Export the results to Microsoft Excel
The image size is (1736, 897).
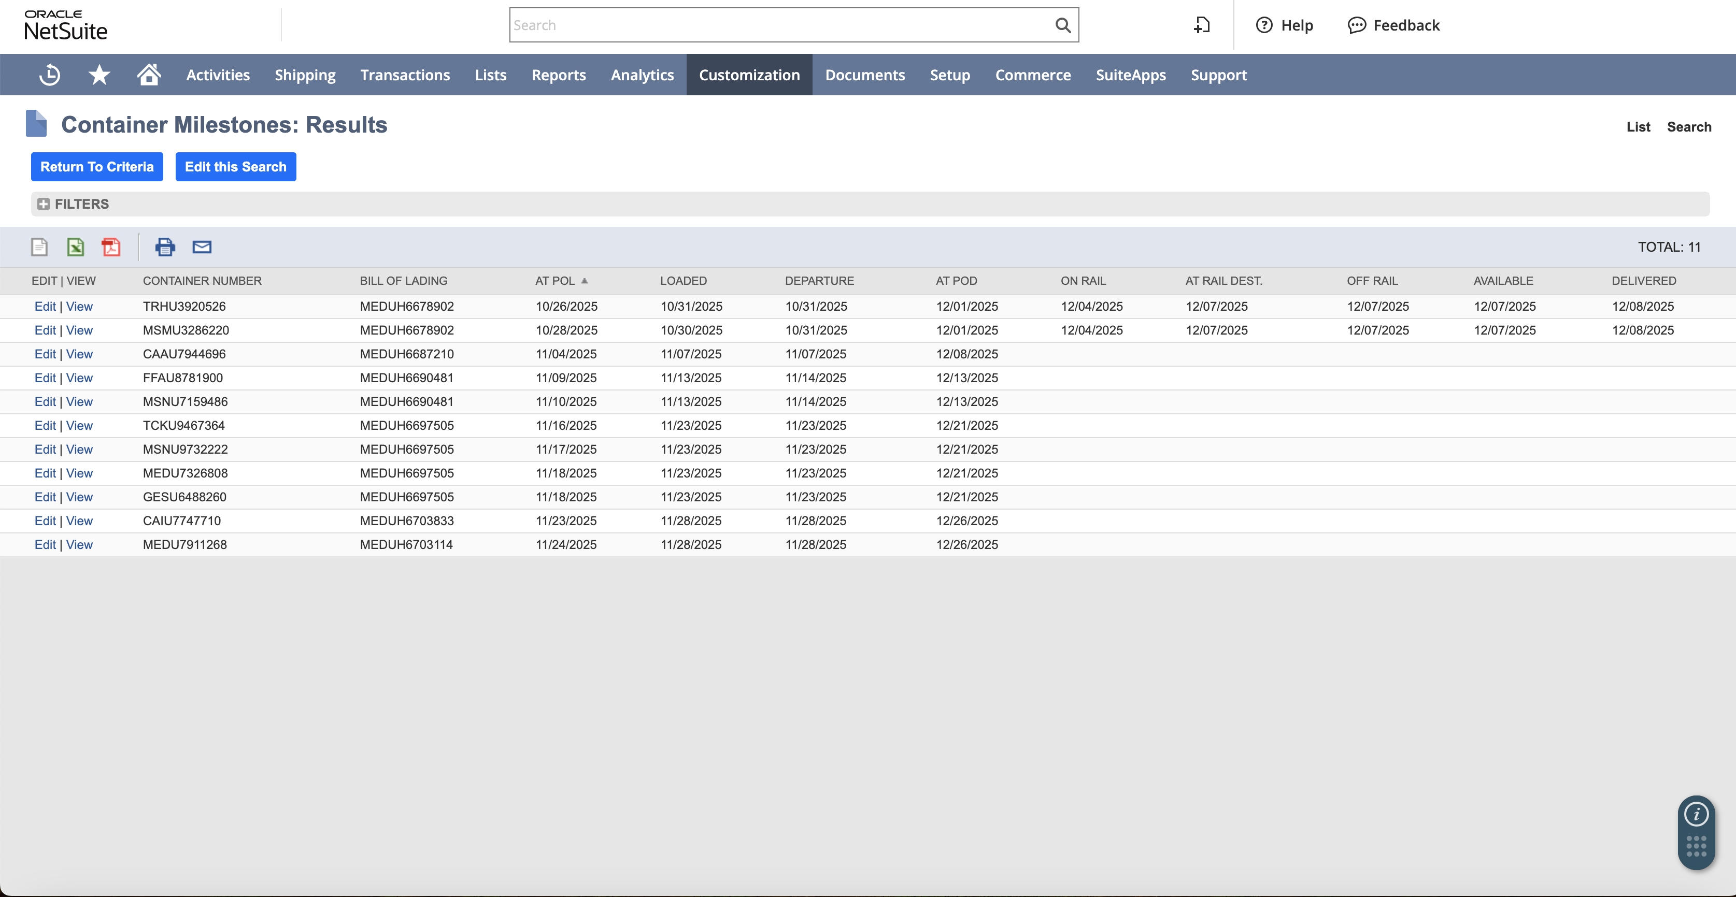click(x=76, y=247)
